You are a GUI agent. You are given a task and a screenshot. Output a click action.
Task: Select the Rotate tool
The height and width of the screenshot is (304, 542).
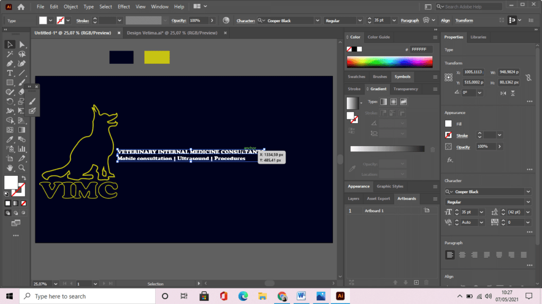(x=10, y=102)
